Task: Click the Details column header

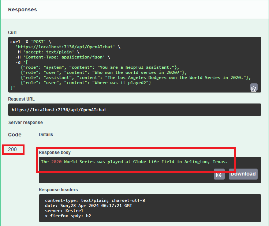Action: pos(46,135)
